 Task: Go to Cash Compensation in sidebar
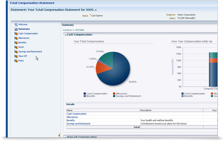28,33
